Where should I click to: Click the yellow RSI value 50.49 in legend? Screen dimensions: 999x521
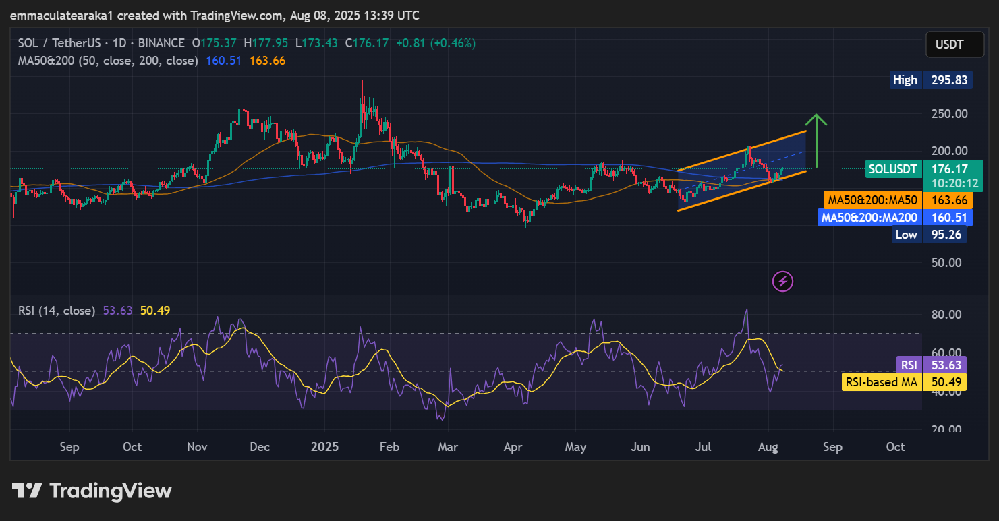tap(154, 311)
